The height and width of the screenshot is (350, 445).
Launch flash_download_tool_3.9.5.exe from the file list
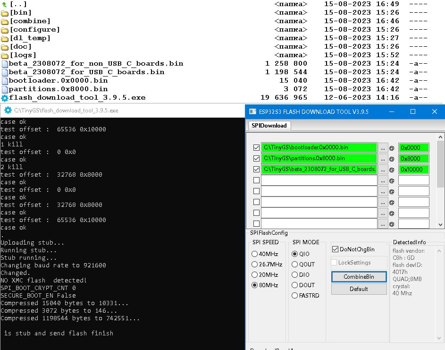[x=77, y=97]
